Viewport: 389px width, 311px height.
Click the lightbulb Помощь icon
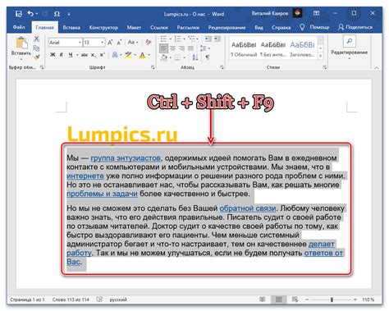point(302,27)
